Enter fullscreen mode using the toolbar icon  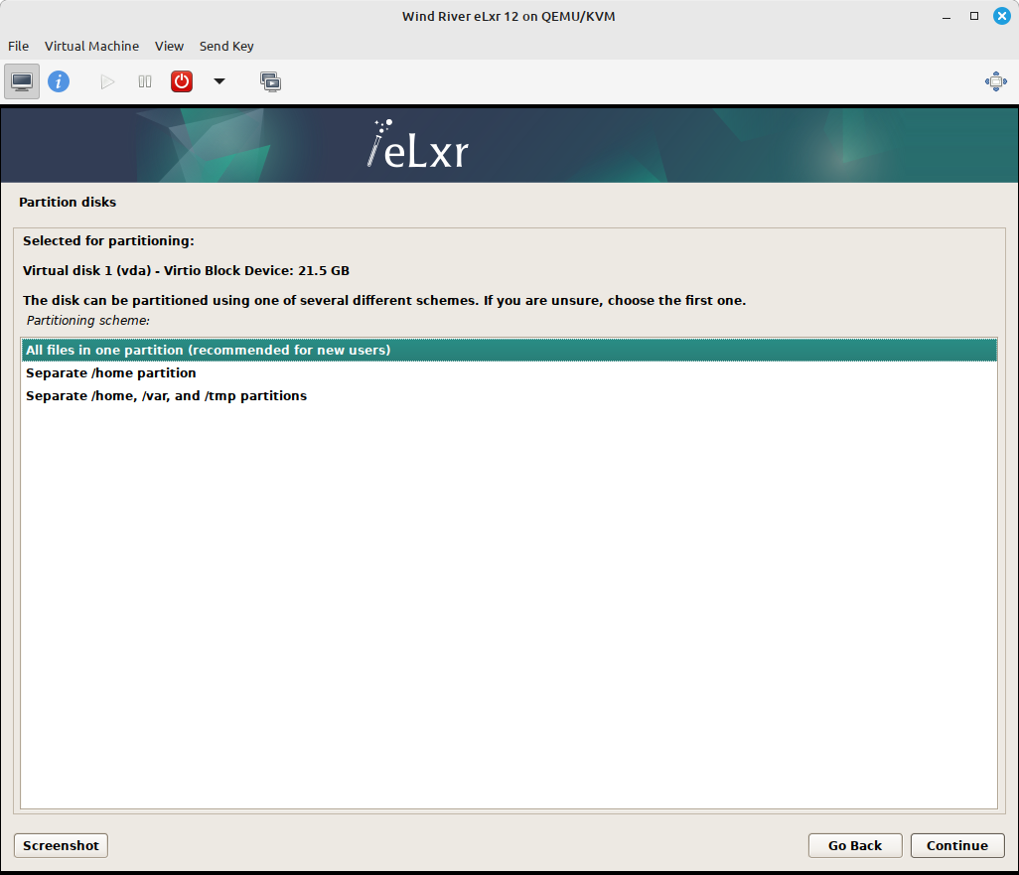click(x=995, y=81)
